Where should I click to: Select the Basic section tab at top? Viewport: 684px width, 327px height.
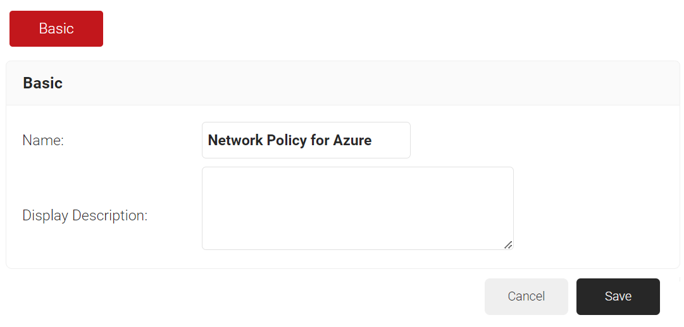point(56,28)
